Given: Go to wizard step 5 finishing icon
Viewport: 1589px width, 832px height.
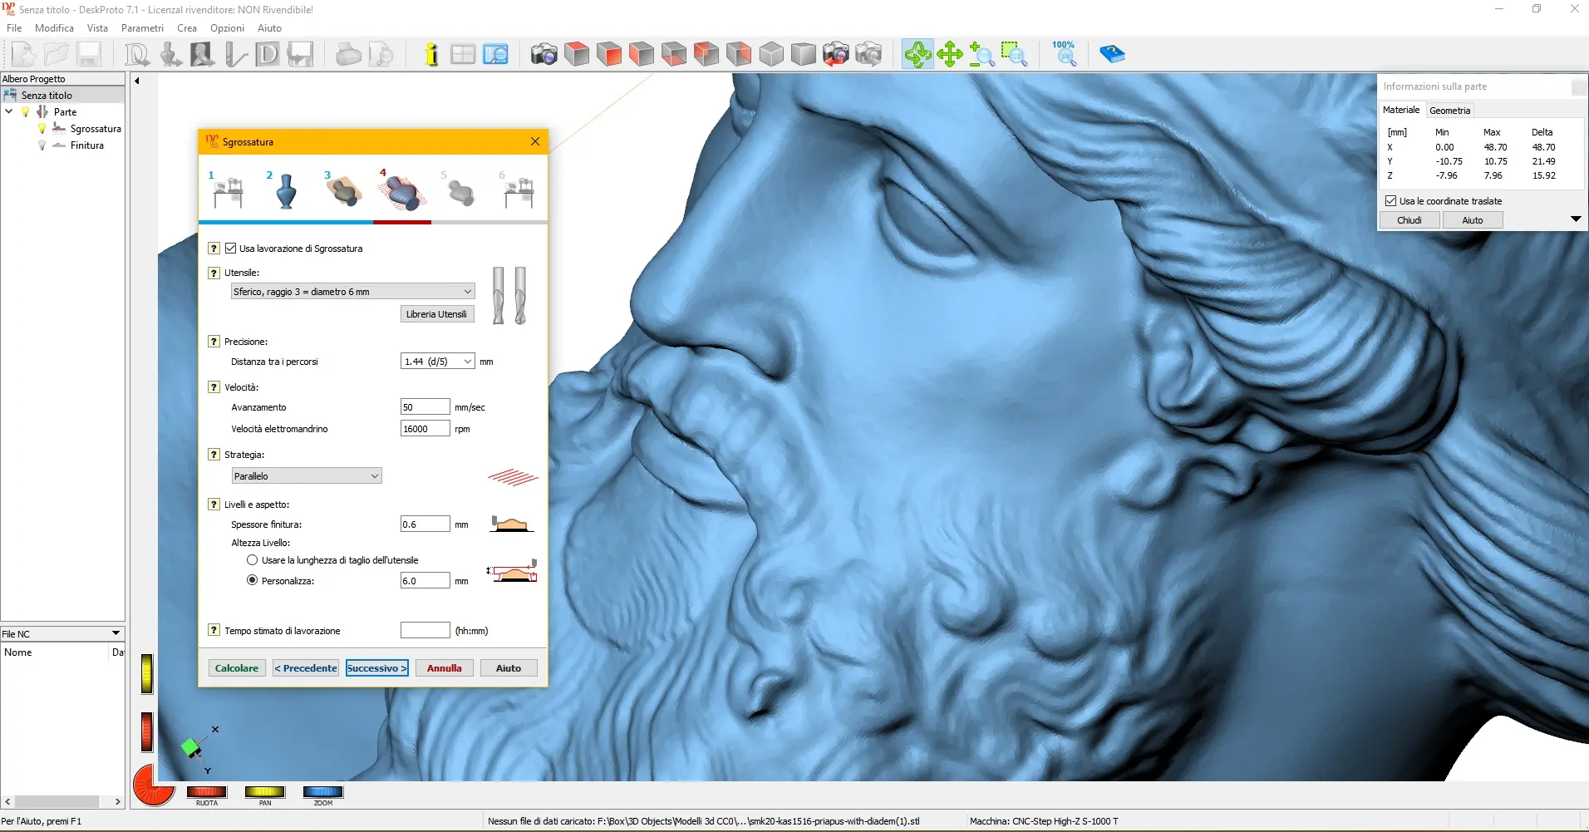Looking at the screenshot, I should 460,190.
